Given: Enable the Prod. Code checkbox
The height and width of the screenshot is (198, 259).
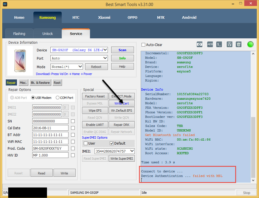Looking at the screenshot, I should [73, 148].
